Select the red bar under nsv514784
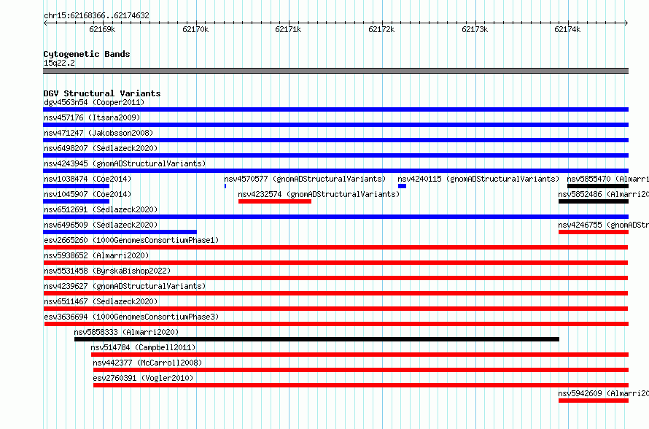 click(360, 355)
